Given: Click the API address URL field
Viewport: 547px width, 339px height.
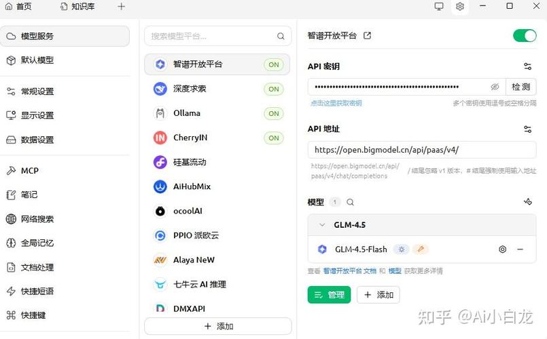Looking at the screenshot, I should point(422,150).
